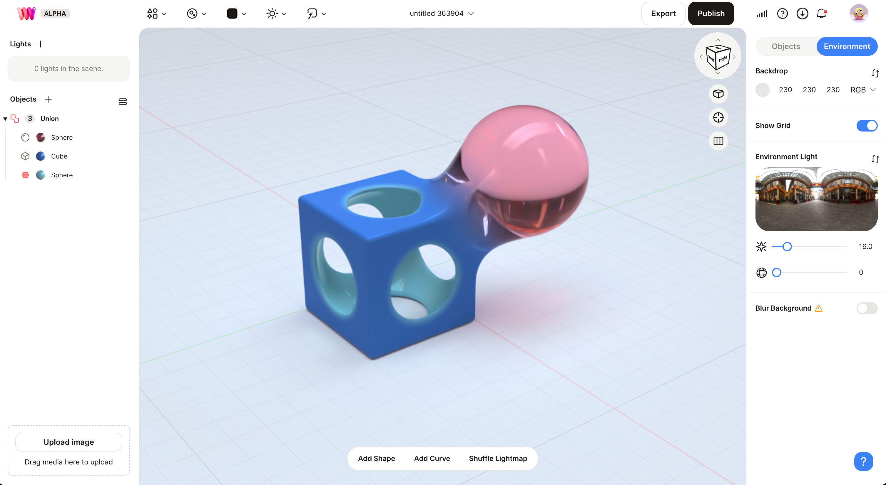The image size is (886, 485).
Task: Expand the comment tool dropdown arrow
Action: point(324,14)
